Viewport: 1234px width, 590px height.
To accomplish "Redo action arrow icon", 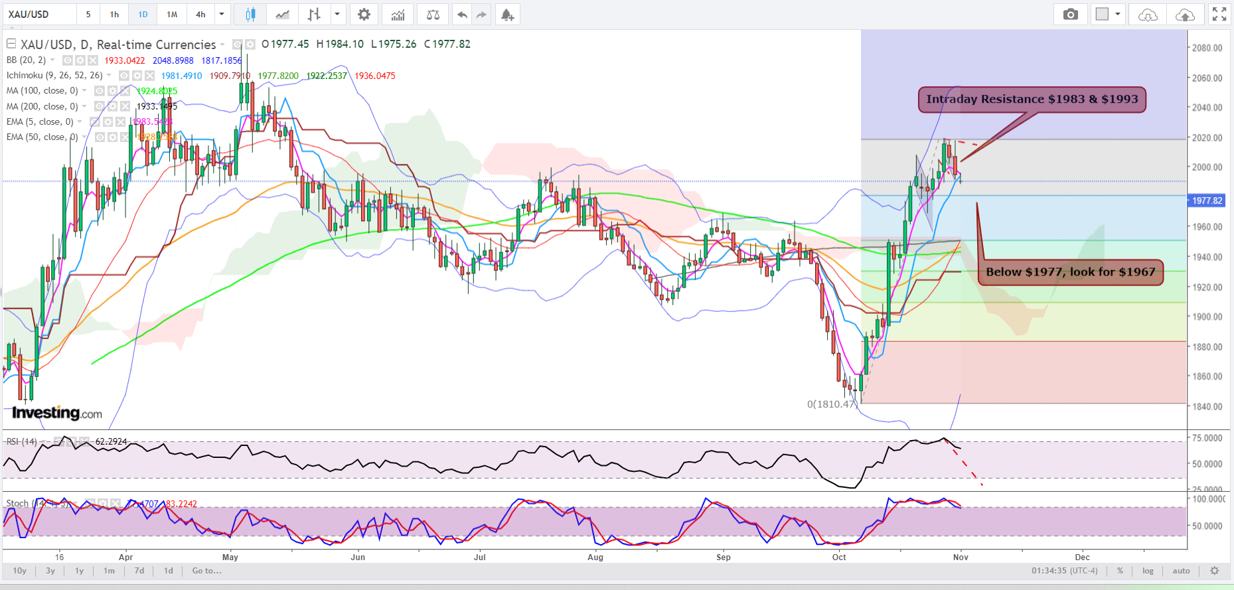I will (x=481, y=15).
